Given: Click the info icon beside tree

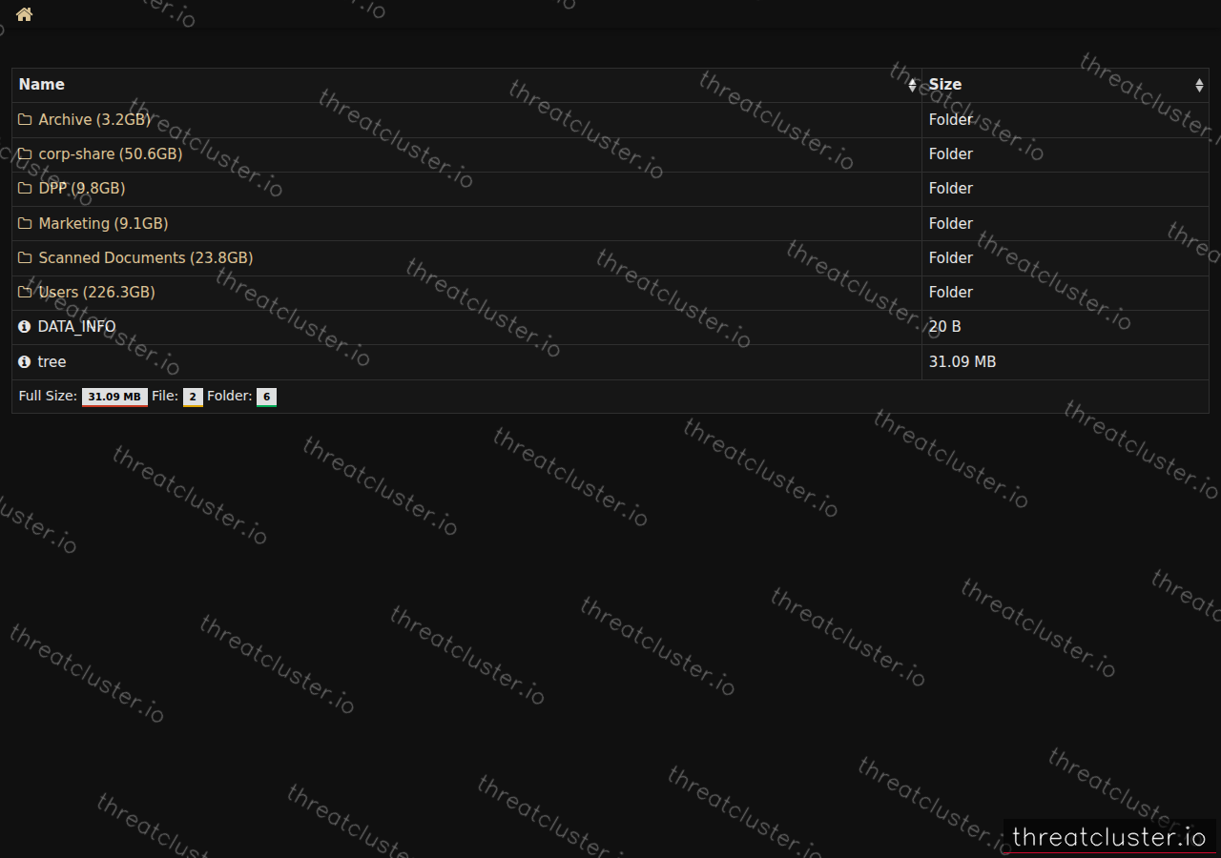Looking at the screenshot, I should (x=25, y=361).
